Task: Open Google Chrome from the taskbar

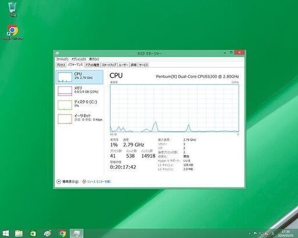Action: click(x=62, y=233)
